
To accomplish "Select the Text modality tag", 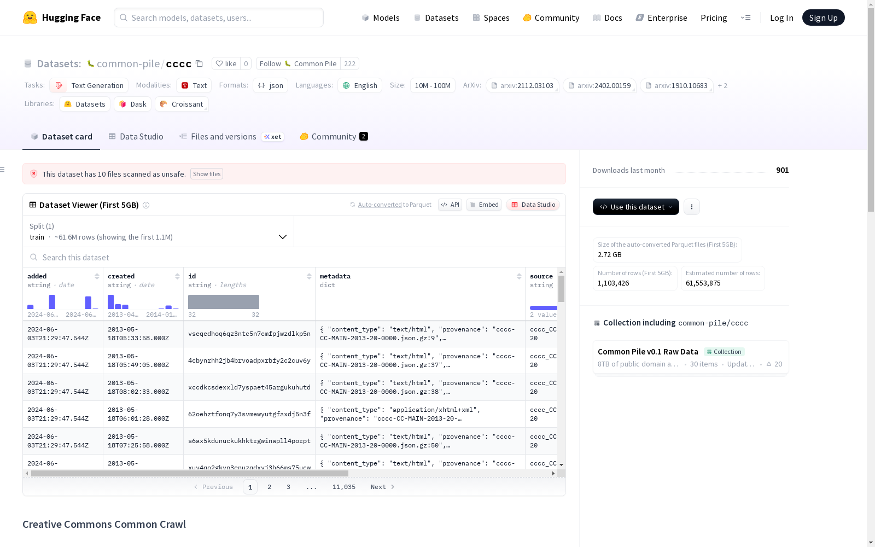I will coord(194,85).
